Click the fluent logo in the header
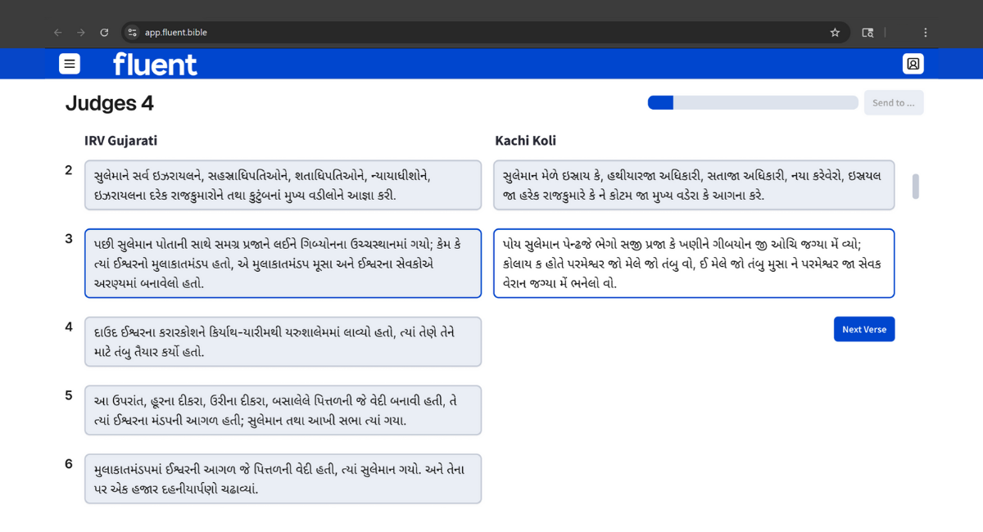Viewport: 983px width, 532px height. tap(154, 64)
